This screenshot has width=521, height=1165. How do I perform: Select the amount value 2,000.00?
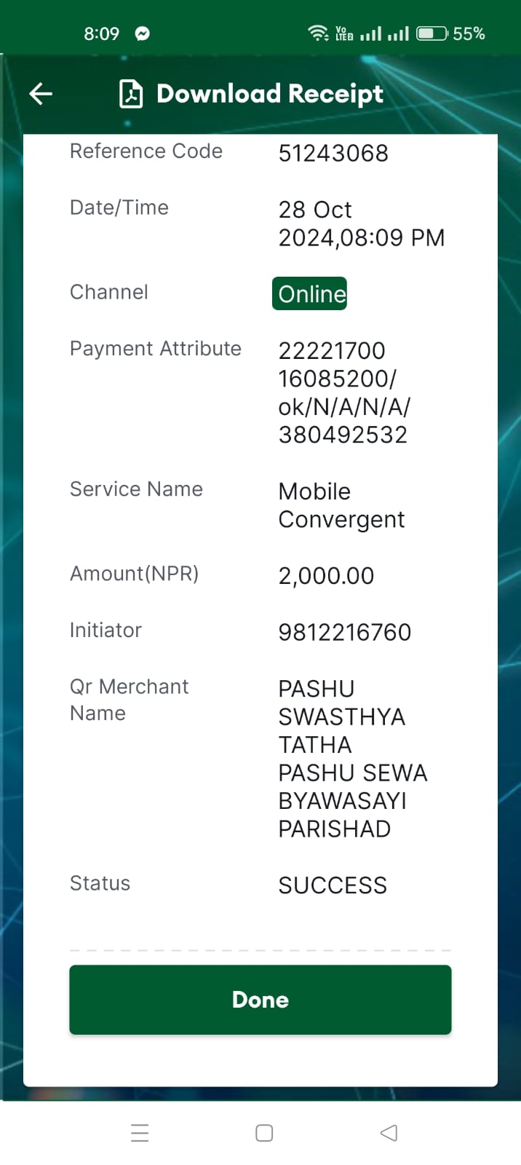(x=326, y=576)
